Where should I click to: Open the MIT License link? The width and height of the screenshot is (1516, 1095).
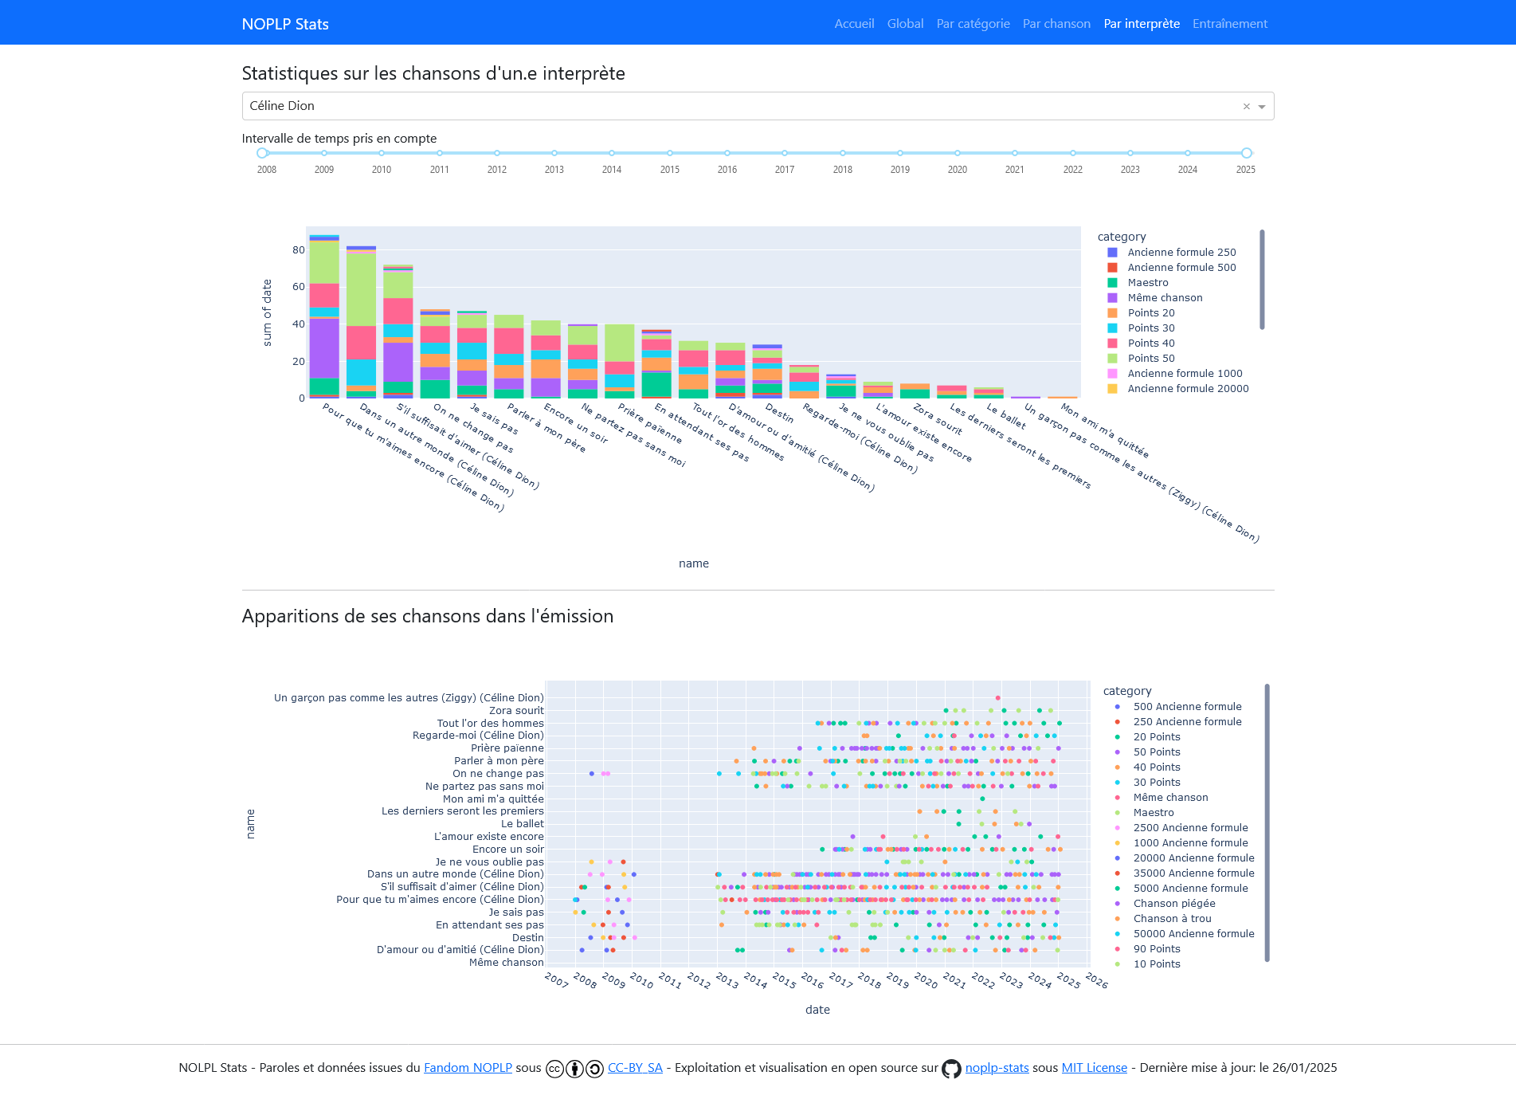1095,1068
